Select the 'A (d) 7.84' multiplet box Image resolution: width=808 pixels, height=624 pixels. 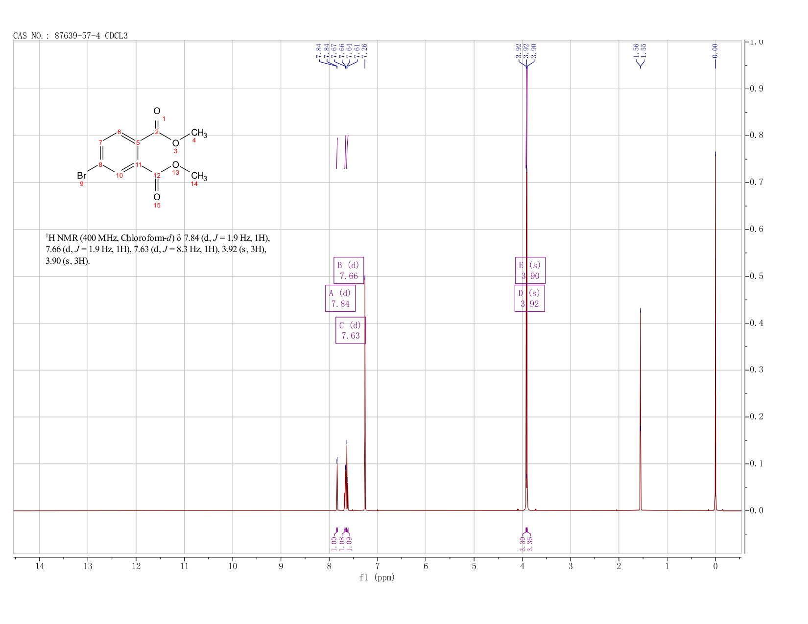coord(340,298)
